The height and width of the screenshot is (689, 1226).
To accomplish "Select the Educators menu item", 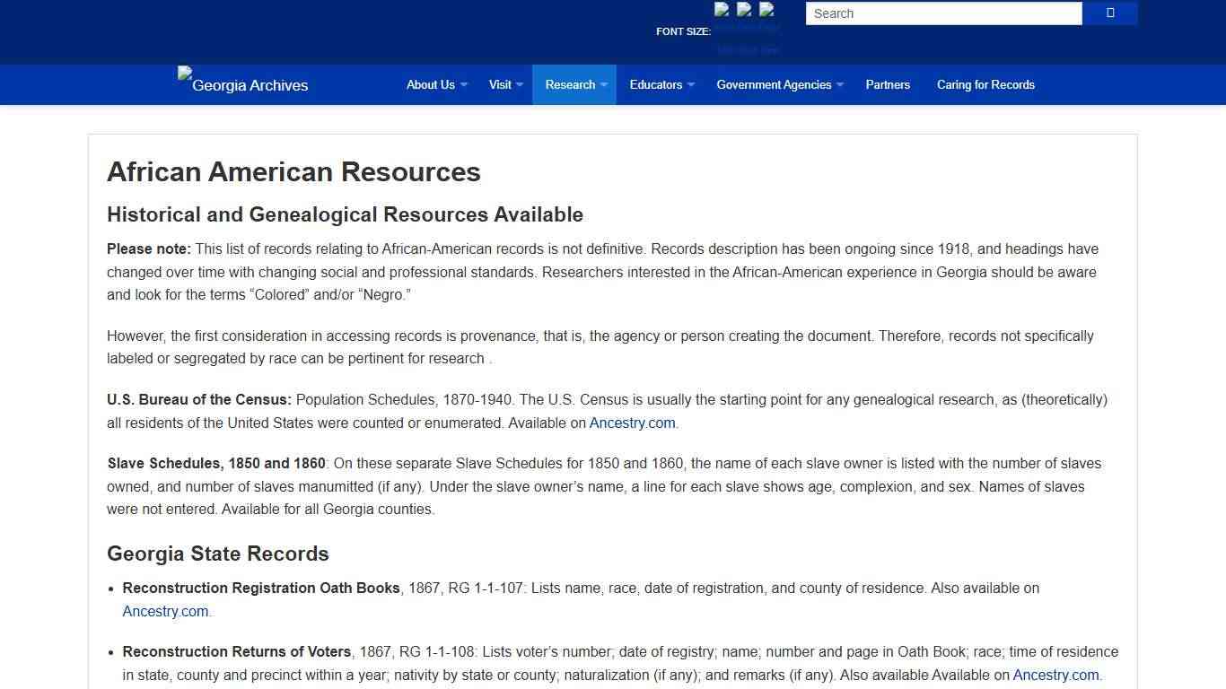I will (656, 84).
